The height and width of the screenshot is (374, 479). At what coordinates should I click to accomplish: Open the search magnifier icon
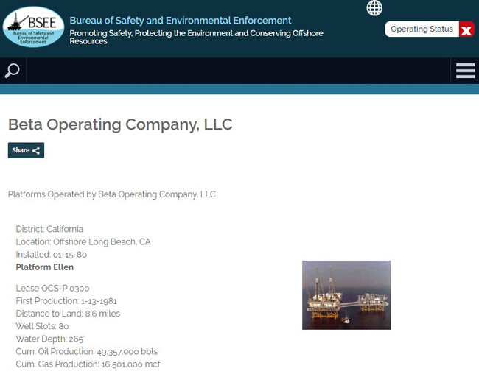[13, 71]
